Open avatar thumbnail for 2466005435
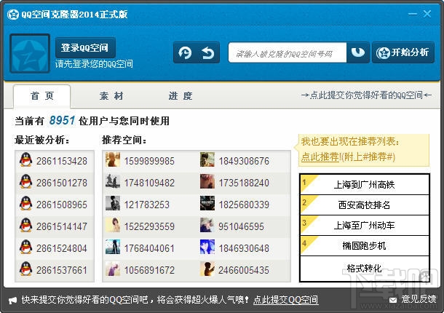Image resolution: width=444 pixels, height=313 pixels. 207,269
